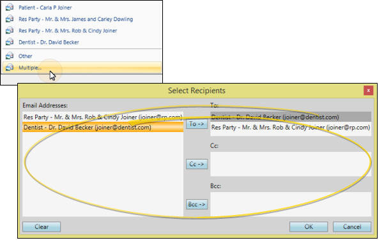
Task: Select Res Party Rob & Cindy Joiner entry in the To list
Action: 291,128
